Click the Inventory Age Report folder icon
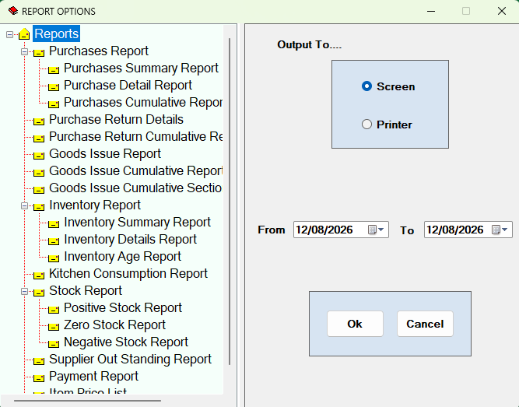Screen dimensions: 519x407 [x=54, y=258]
